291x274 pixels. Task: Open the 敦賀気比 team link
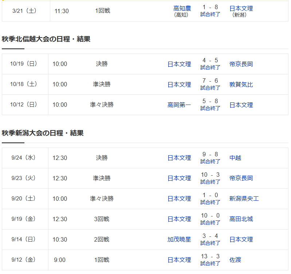(x=241, y=85)
